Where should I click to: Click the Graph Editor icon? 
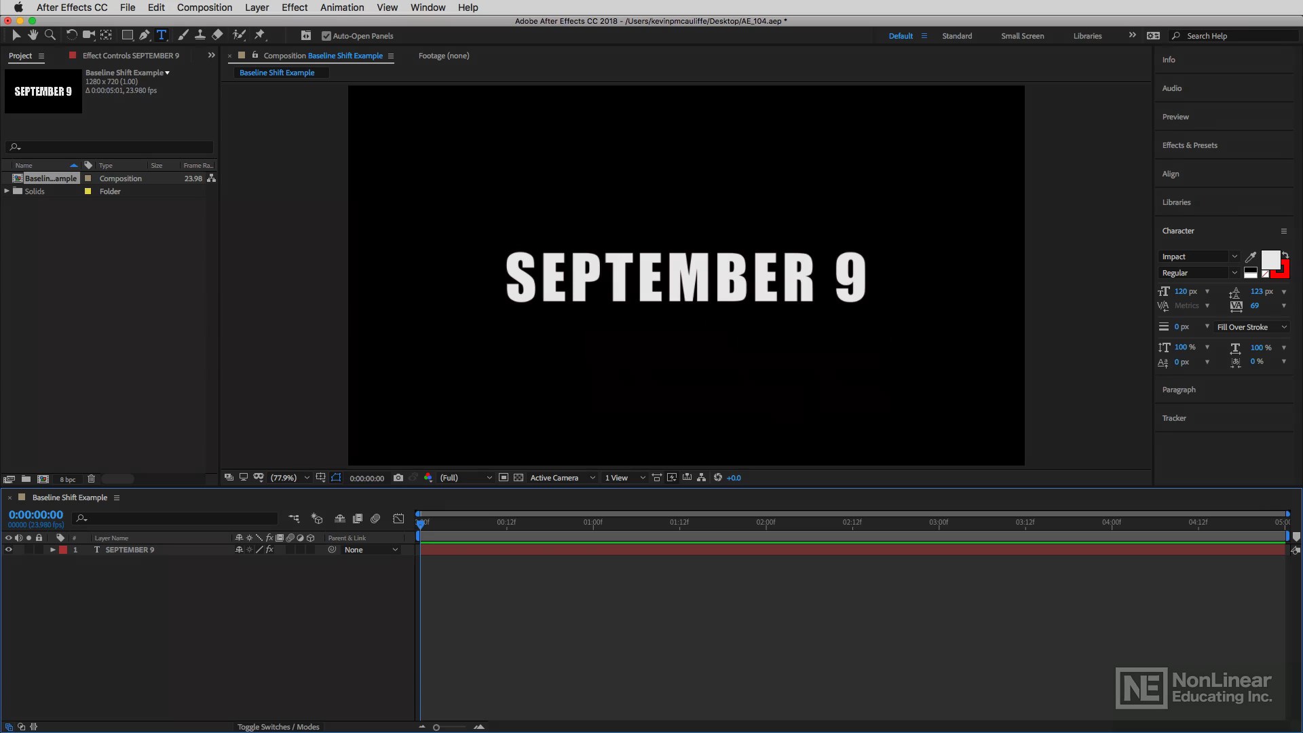coord(398,519)
